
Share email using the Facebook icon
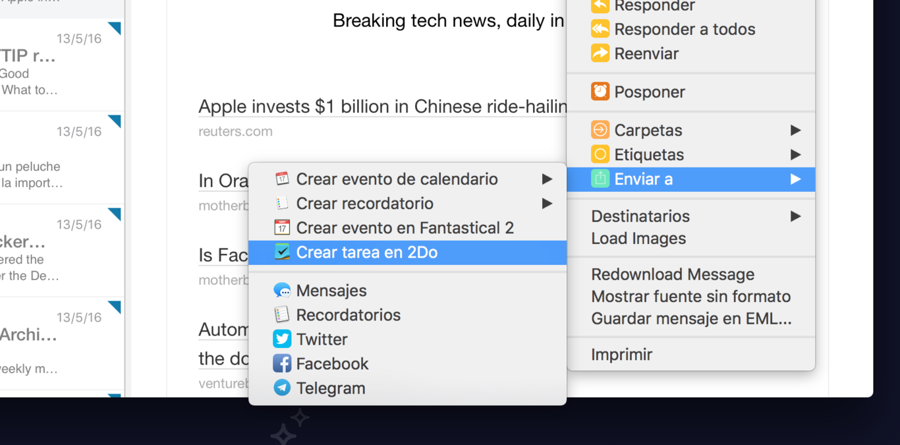pos(282,363)
